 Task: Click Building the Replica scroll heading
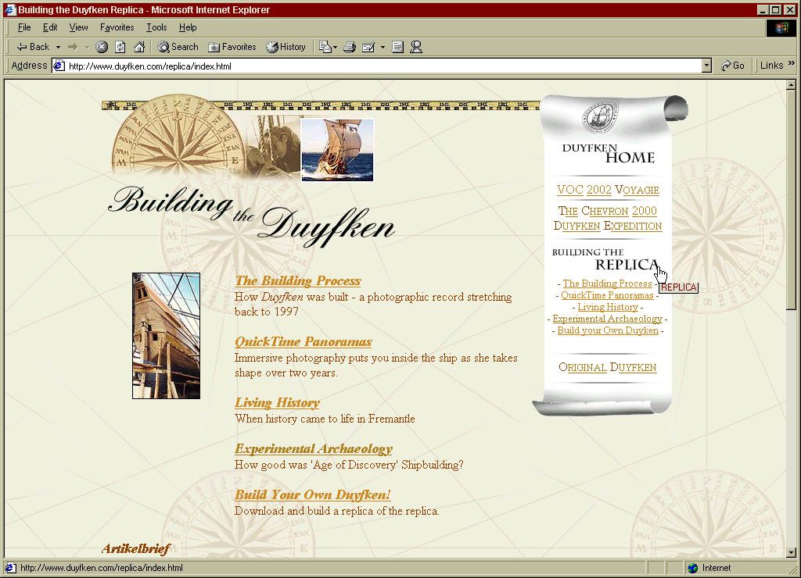[x=606, y=259]
